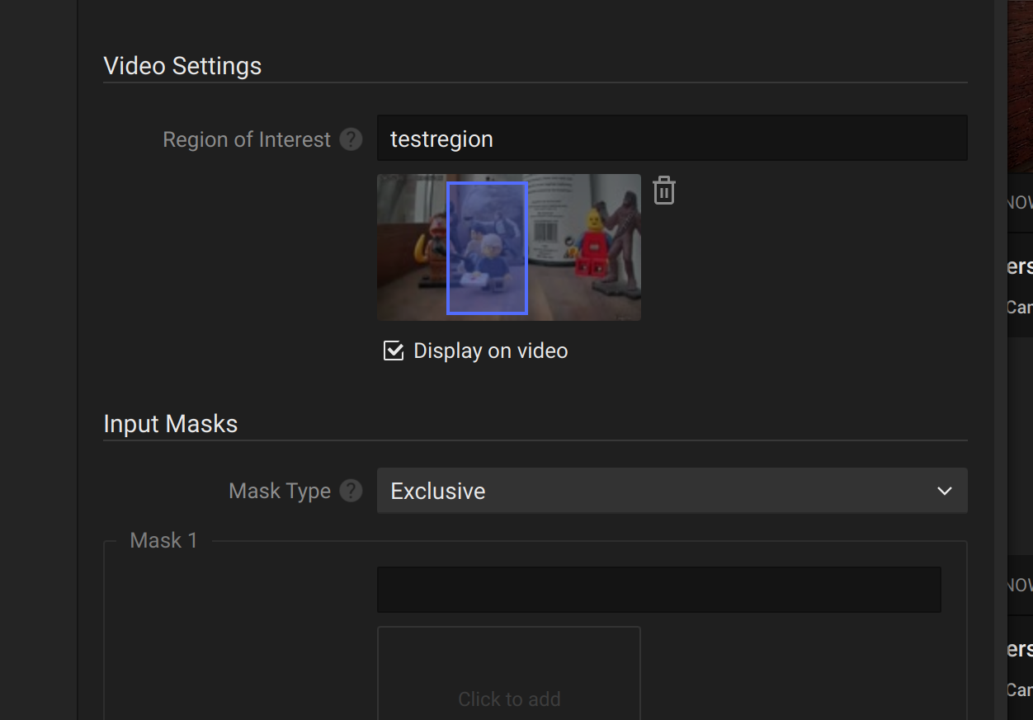Click the Mask 1 group label
This screenshot has width=1033, height=720.
coord(164,540)
